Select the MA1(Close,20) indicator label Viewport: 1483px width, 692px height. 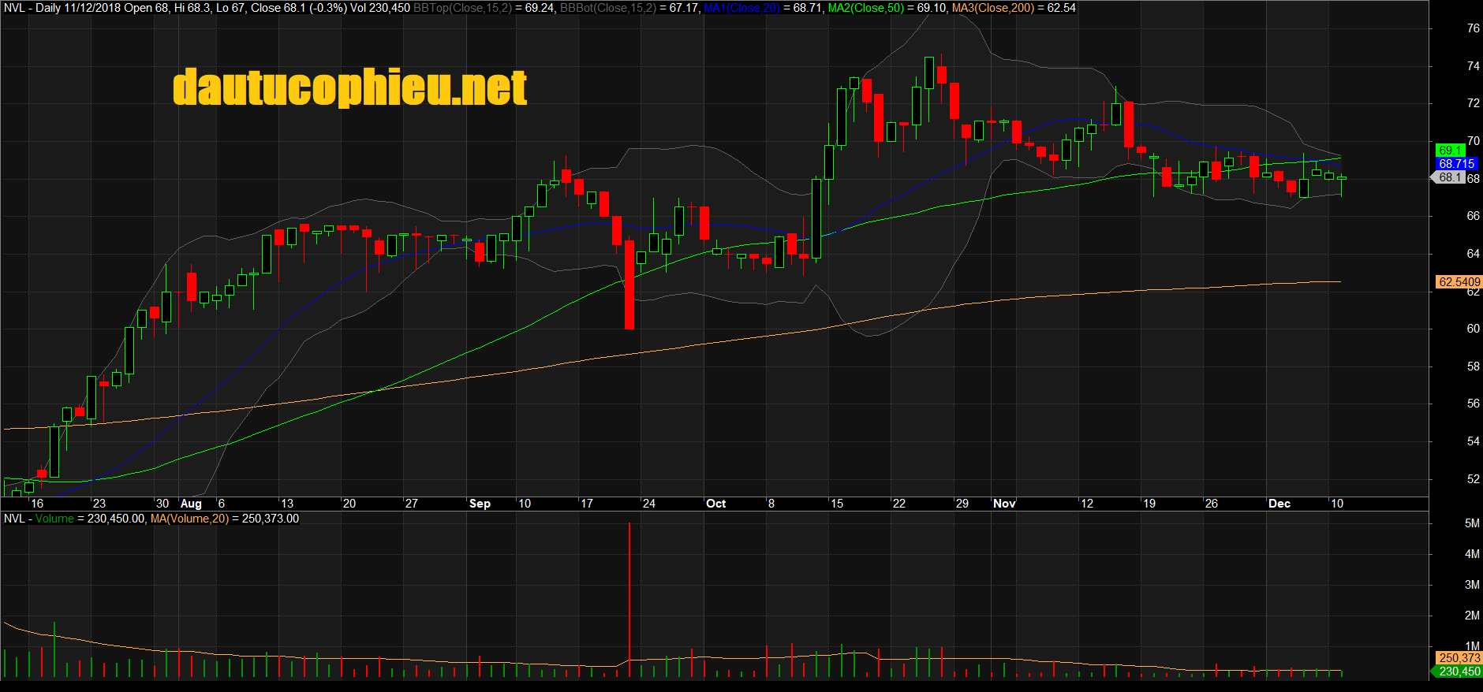(741, 8)
